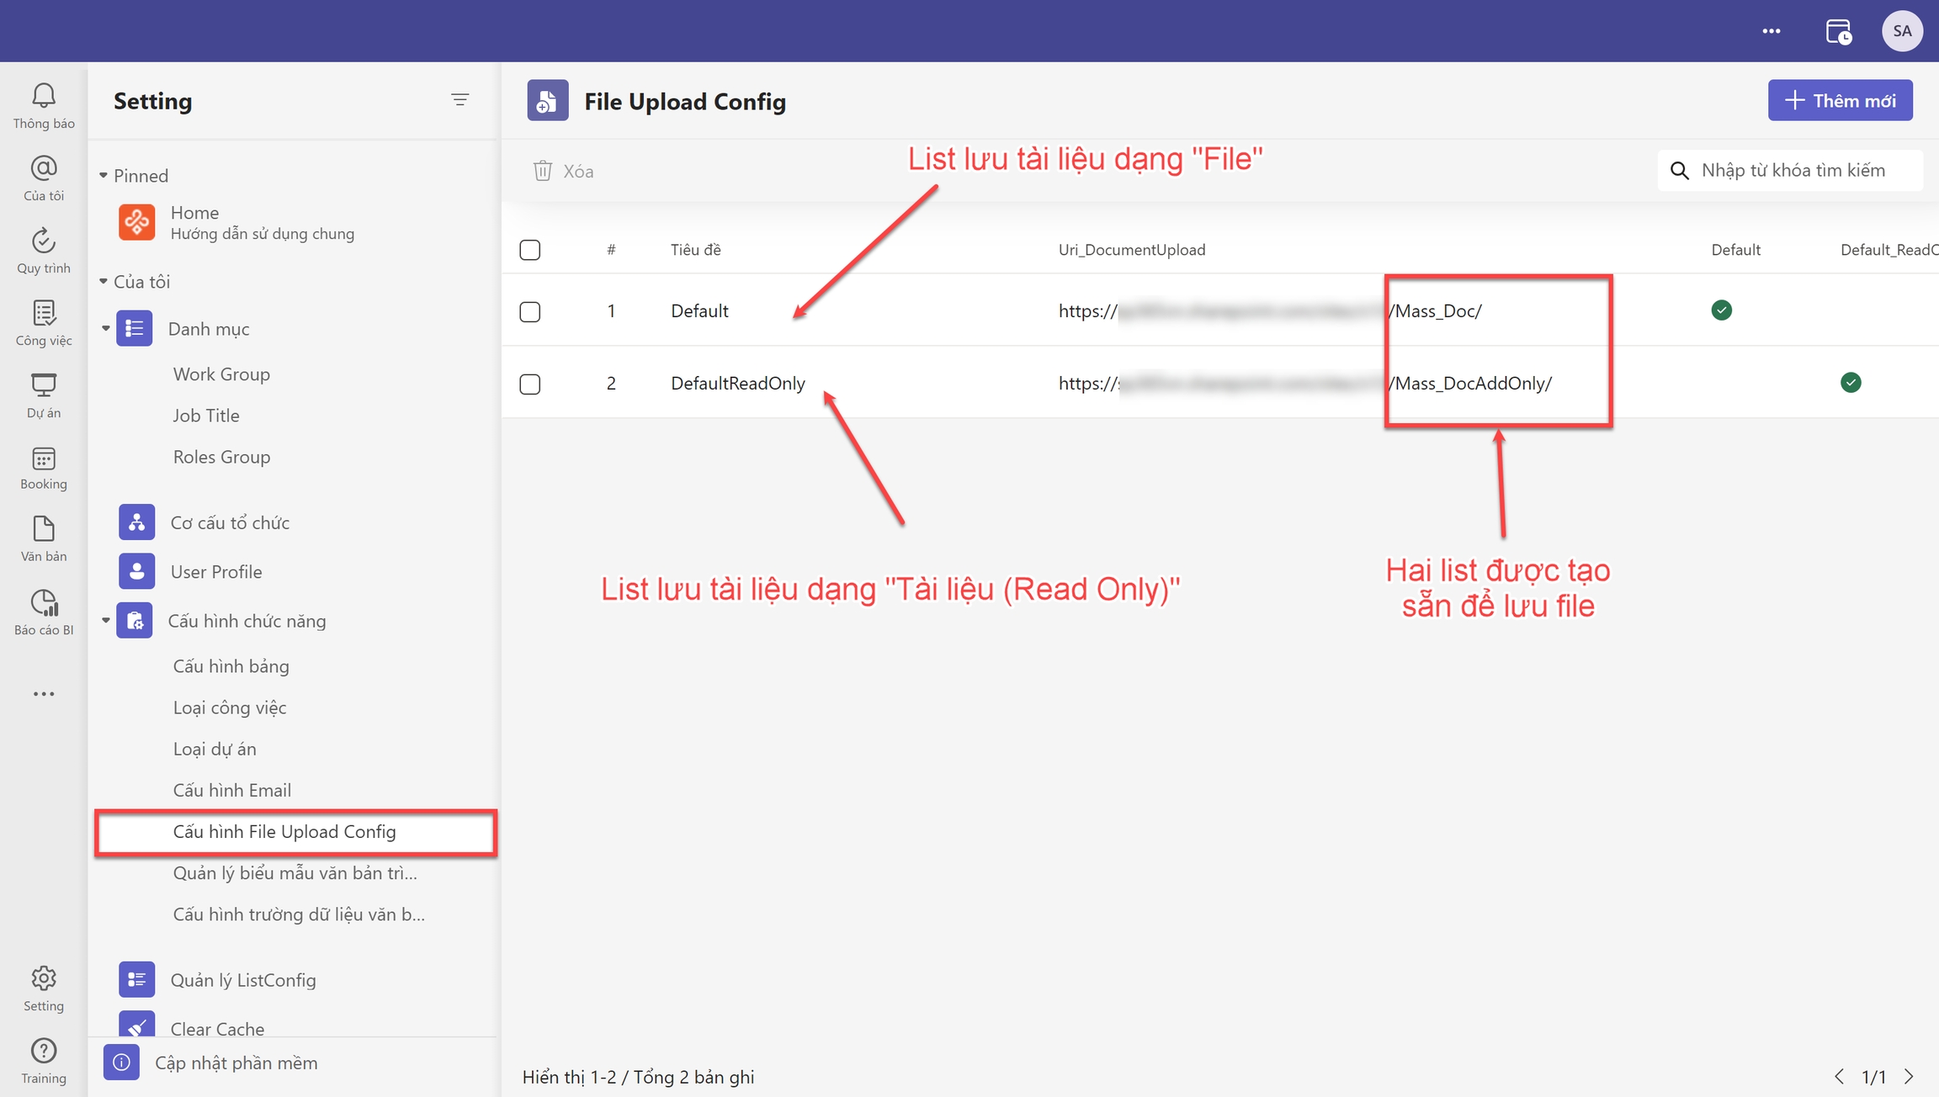
Task: Collapse the Danh mục tree group
Action: pos(106,328)
